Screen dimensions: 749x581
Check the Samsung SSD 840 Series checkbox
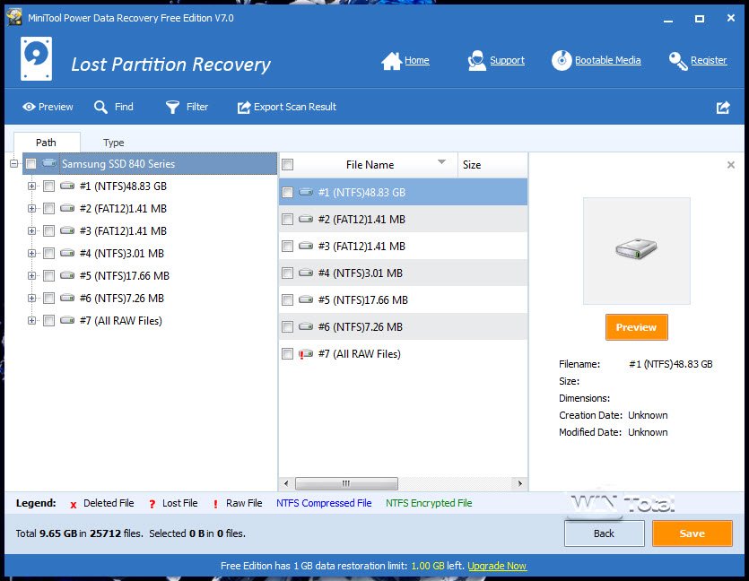31,164
